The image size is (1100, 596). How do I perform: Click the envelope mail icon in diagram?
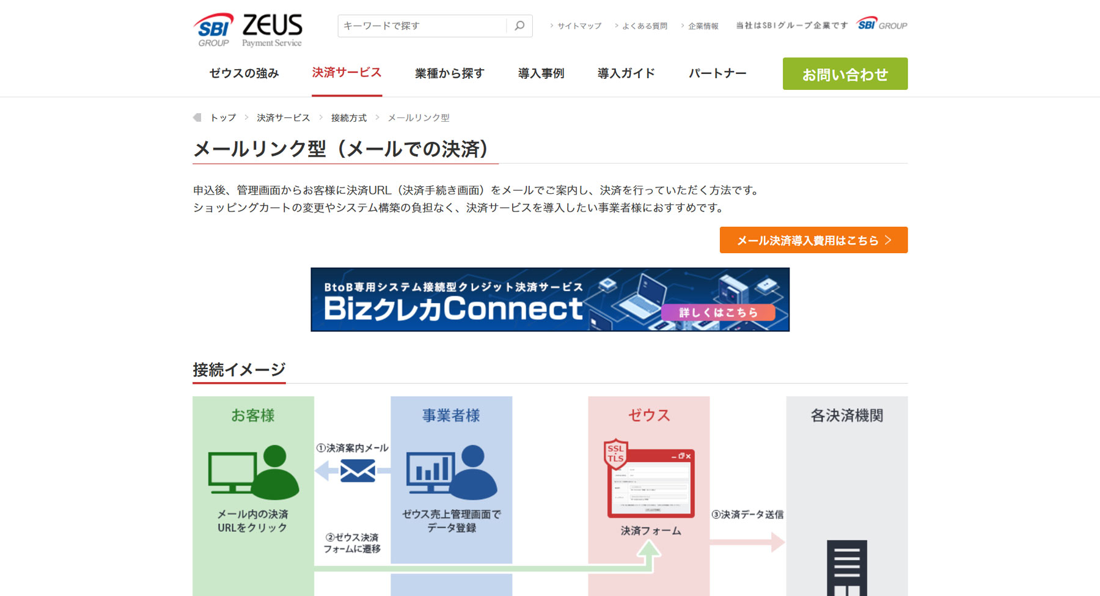click(x=358, y=471)
